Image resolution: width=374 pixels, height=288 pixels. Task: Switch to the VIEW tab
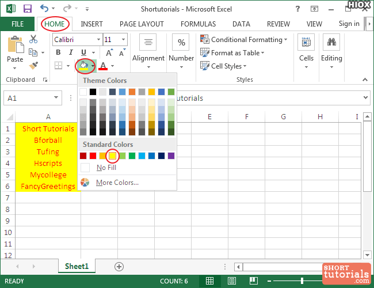coord(314,24)
